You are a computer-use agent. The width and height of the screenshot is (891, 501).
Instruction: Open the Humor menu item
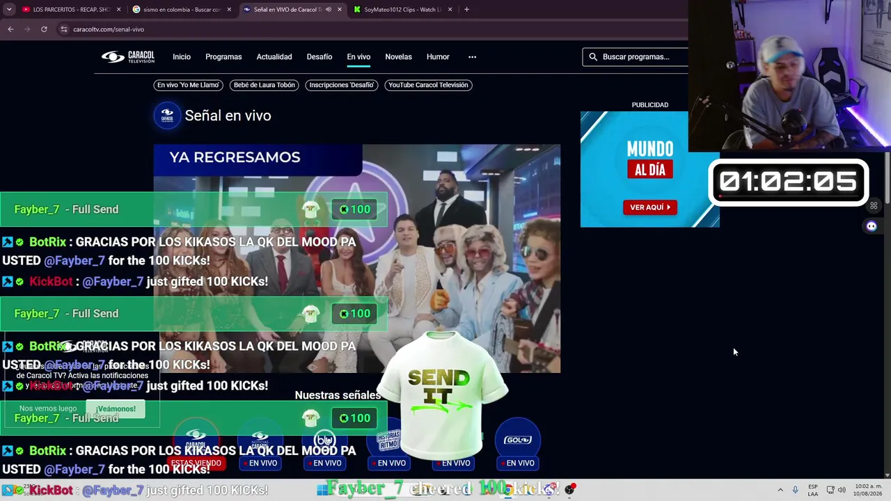point(438,57)
